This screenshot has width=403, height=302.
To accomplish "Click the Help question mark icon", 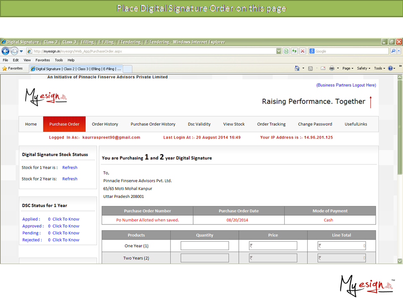I will [x=390, y=68].
